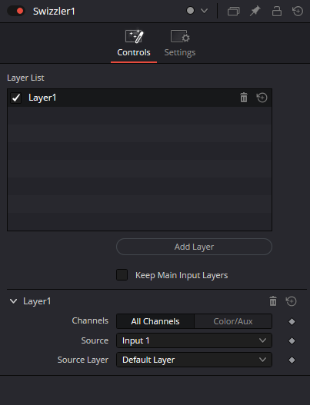Add keyframe for Source Layer parameter
Viewport: 310px width, 405px height.
tap(292, 360)
